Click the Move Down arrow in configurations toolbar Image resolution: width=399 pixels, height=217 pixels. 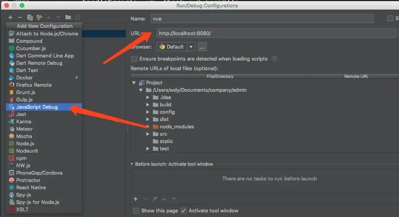pyautogui.click(x=58, y=17)
